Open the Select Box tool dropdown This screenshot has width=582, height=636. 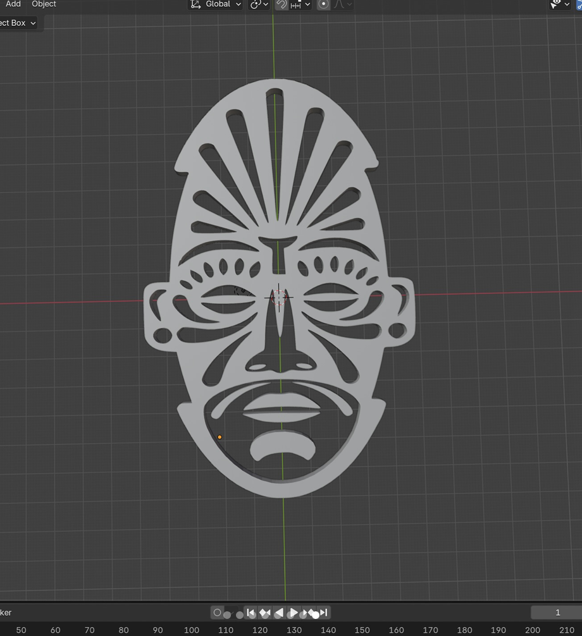[x=18, y=23]
